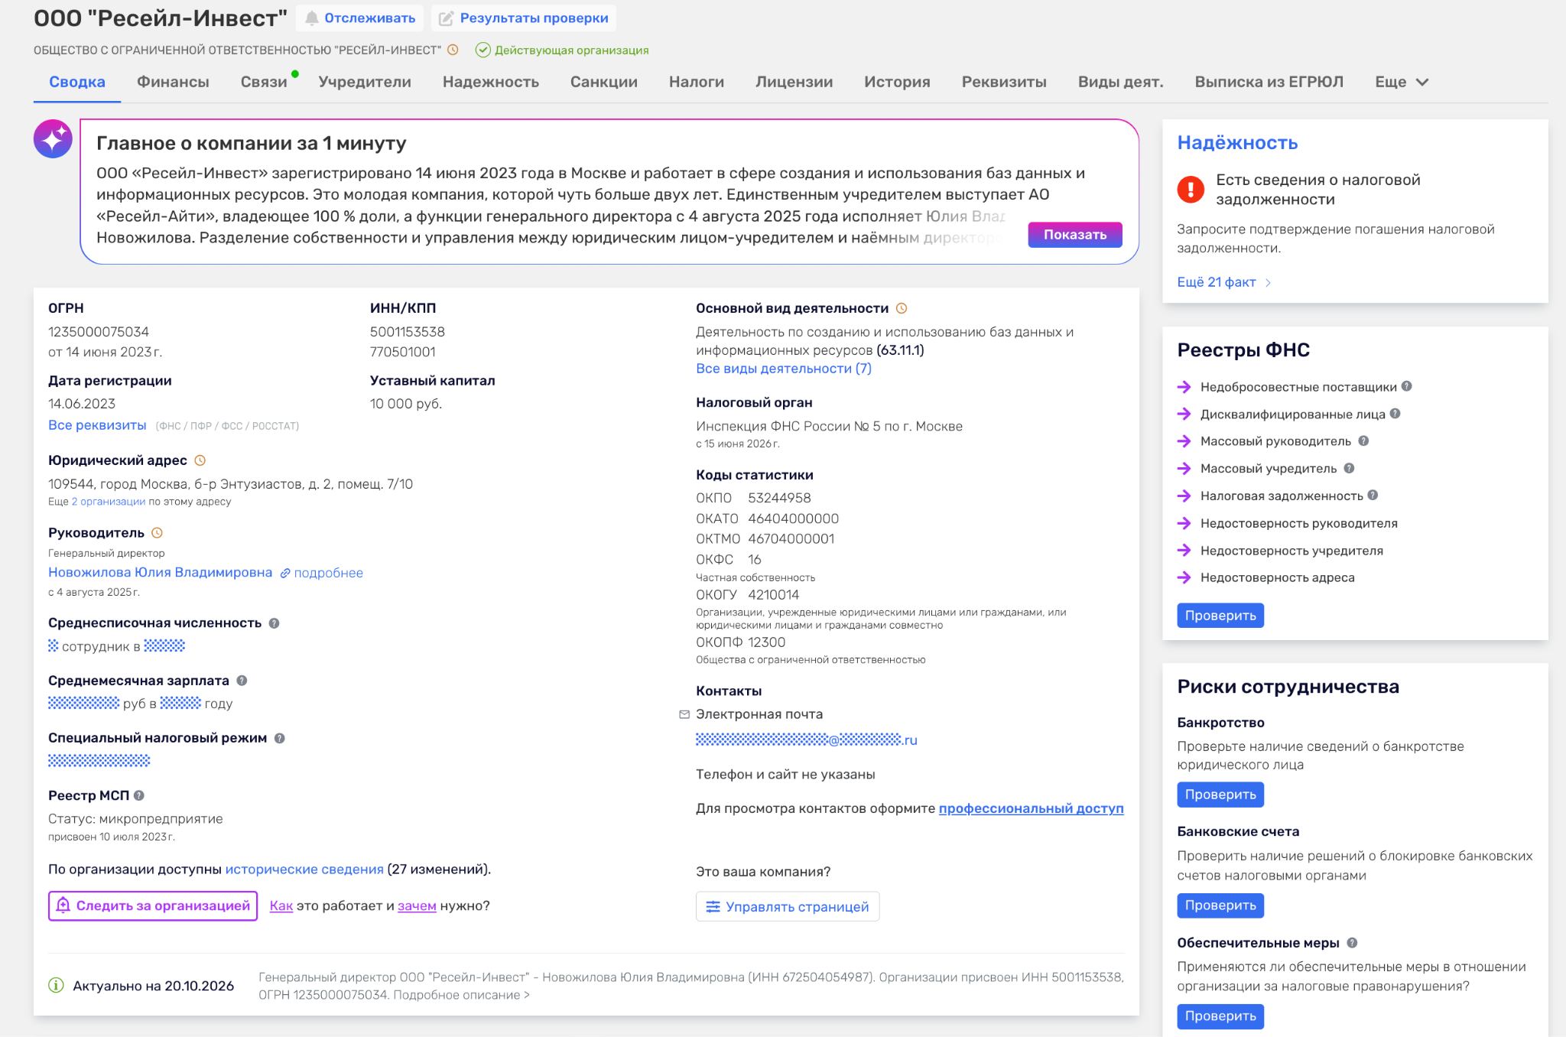Viewport: 1566px width, 1037px height.
Task: Click the green info icon by Актуально на
Action: click(56, 985)
